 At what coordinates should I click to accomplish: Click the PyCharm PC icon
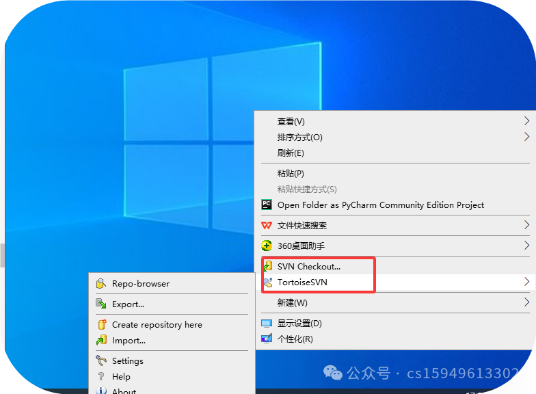click(x=267, y=205)
